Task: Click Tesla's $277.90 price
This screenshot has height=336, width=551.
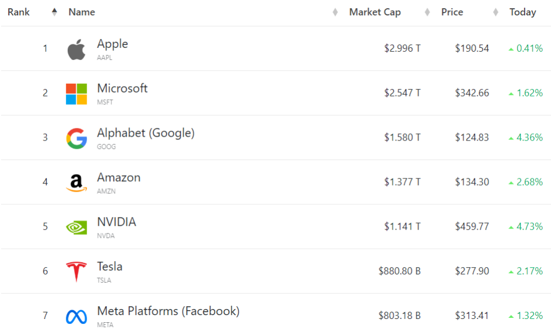Action: pos(472,271)
